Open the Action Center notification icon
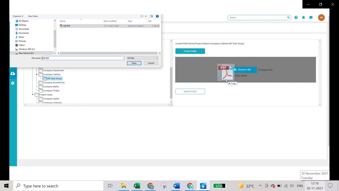This screenshot has width=339, height=191. [330, 186]
